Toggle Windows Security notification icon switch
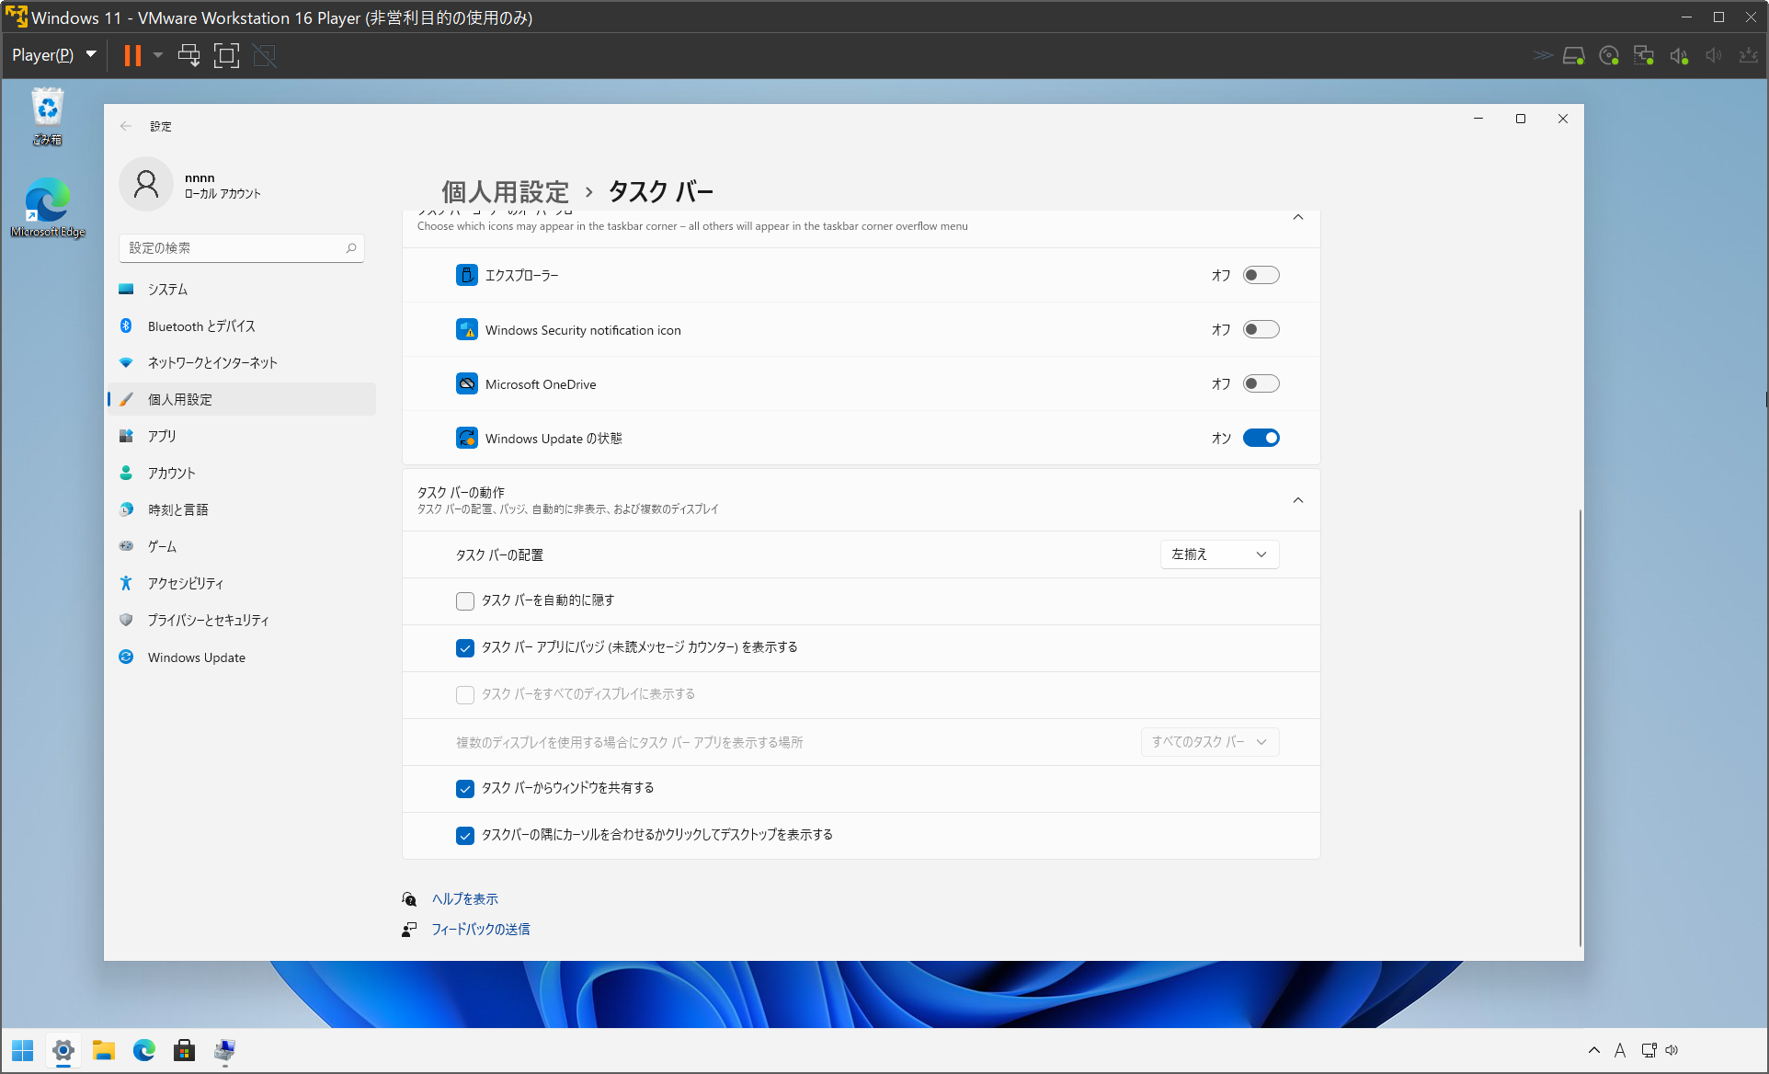The image size is (1769, 1074). pos(1261,329)
